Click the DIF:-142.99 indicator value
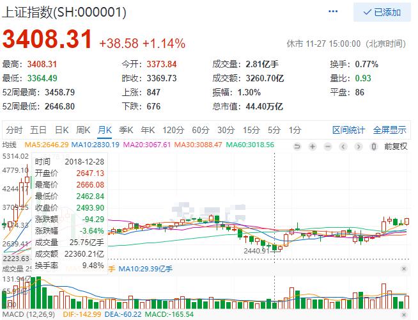The width and height of the screenshot is (418, 320). click(x=82, y=314)
